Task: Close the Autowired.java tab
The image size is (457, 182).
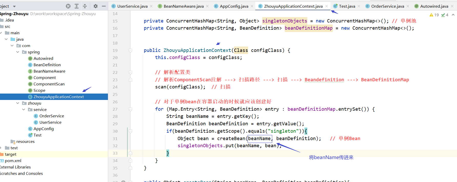Action: point(452,6)
